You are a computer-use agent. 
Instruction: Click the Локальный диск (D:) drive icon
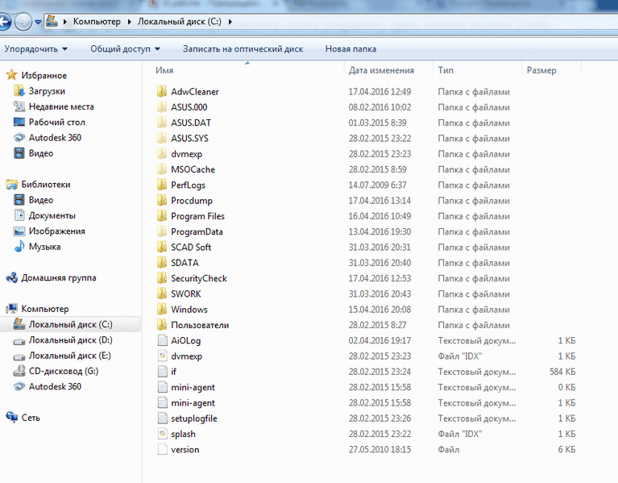pyautogui.click(x=19, y=340)
